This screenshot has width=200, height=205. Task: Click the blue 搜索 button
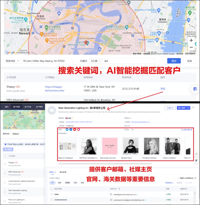point(174,61)
